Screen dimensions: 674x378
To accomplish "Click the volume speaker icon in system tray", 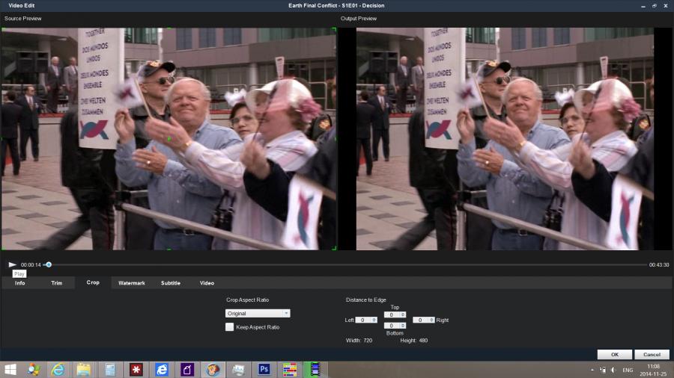I will point(613,370).
